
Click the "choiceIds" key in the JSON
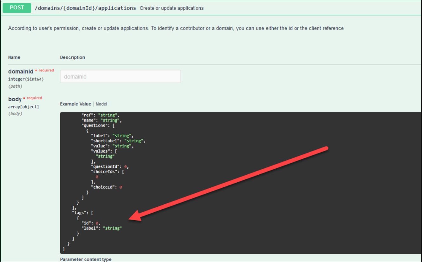pyautogui.click(x=104, y=172)
